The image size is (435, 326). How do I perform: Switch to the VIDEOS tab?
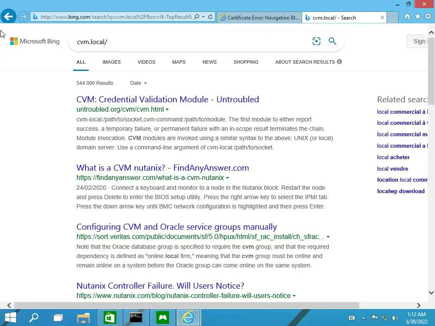point(147,62)
